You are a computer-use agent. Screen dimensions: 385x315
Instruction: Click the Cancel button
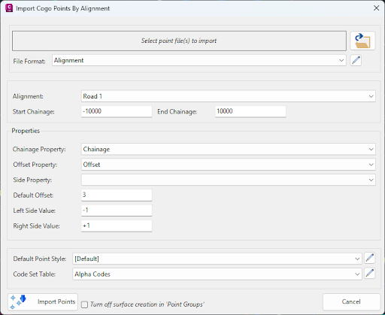[x=351, y=302]
